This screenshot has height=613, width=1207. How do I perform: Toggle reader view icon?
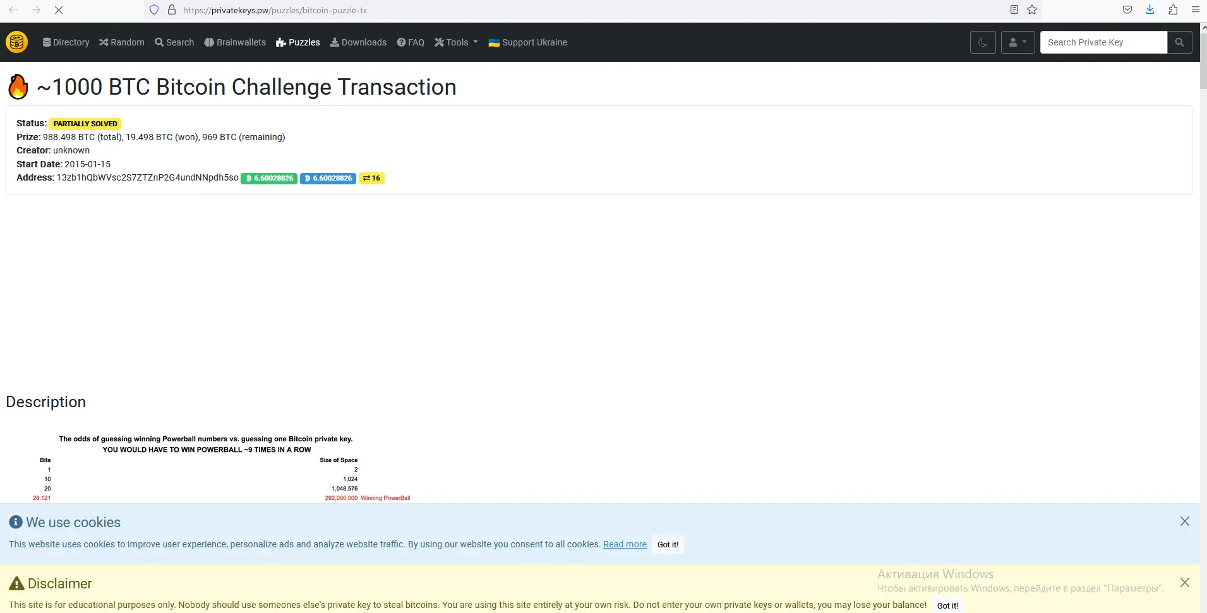tap(1014, 9)
